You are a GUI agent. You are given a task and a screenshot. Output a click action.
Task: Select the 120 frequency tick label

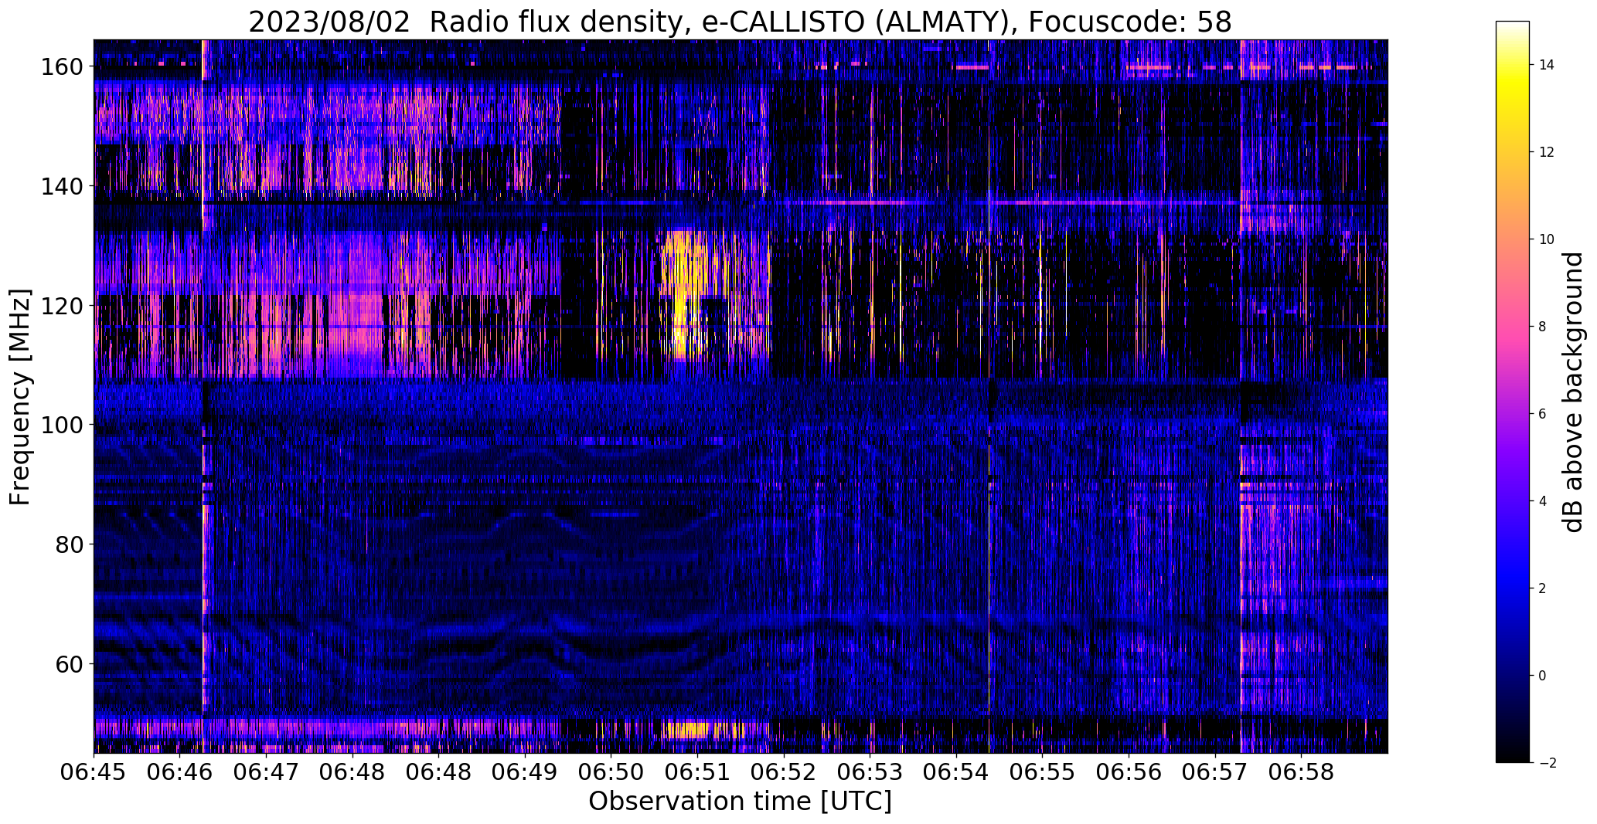point(61,306)
